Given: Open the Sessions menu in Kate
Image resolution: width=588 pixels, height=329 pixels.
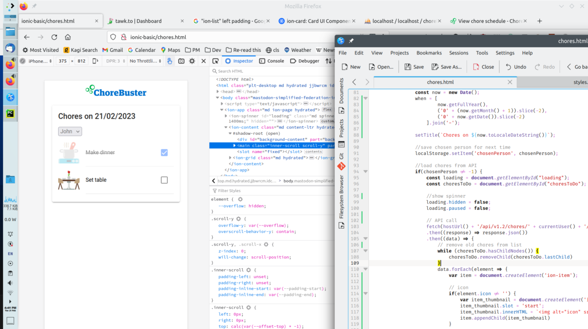Looking at the screenshot, I should [x=459, y=53].
